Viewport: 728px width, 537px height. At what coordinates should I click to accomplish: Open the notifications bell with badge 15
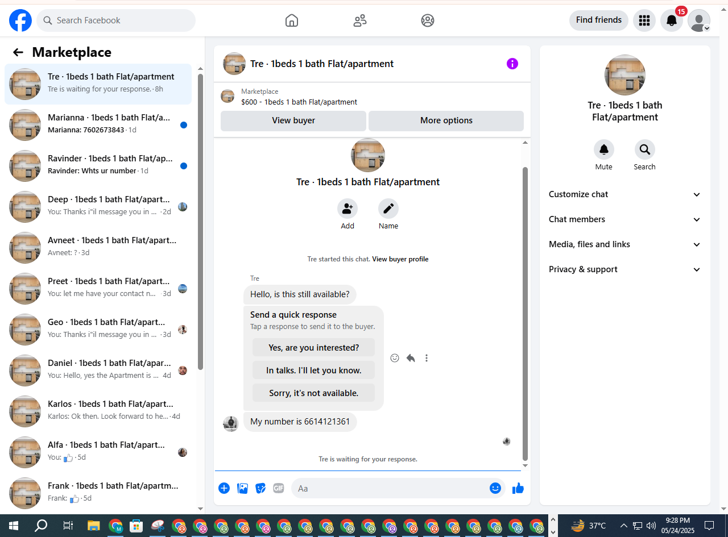(x=672, y=20)
